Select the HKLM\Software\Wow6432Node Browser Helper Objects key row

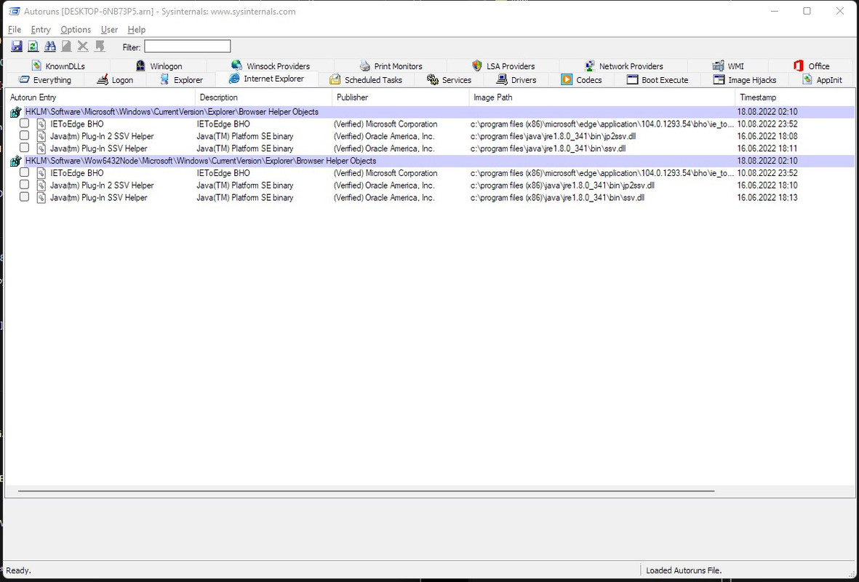point(430,161)
